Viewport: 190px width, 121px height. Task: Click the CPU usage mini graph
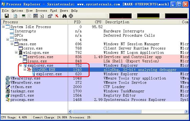click(120, 16)
